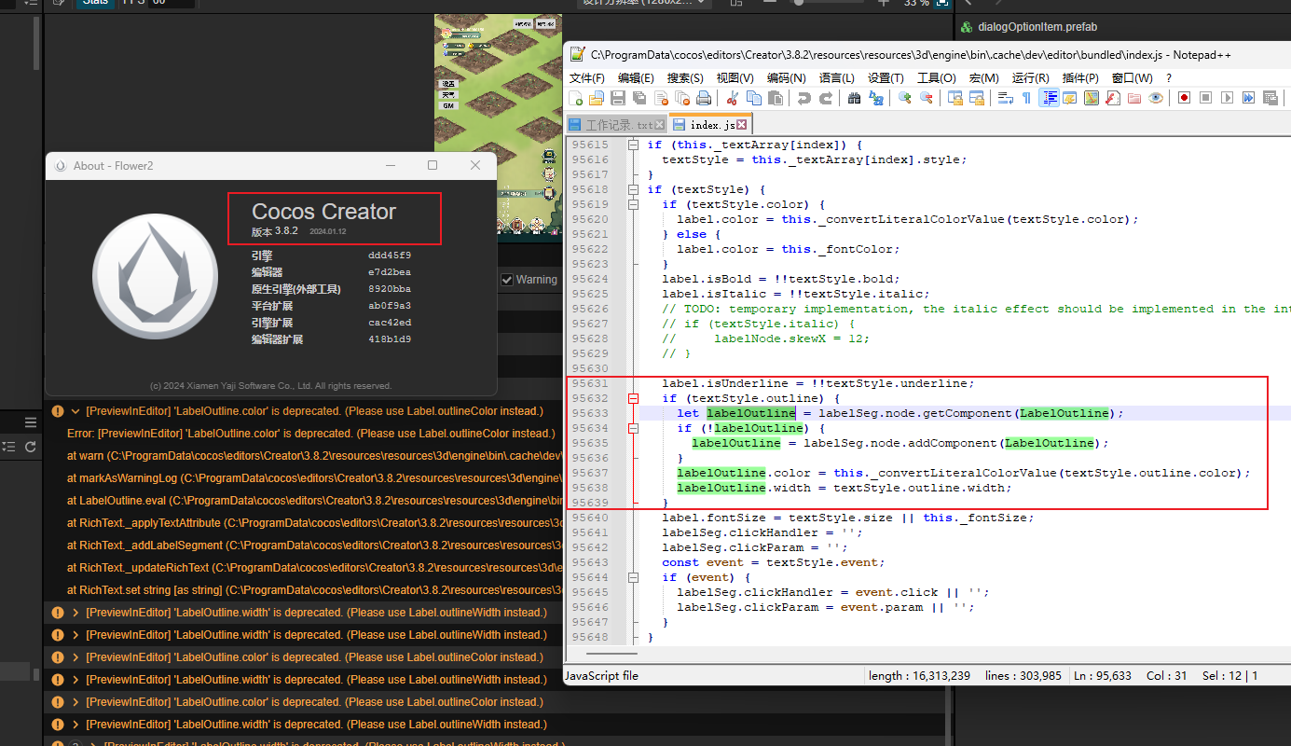This screenshot has width=1291, height=746.
Task: Open the 编码(N) menu
Action: tap(786, 78)
